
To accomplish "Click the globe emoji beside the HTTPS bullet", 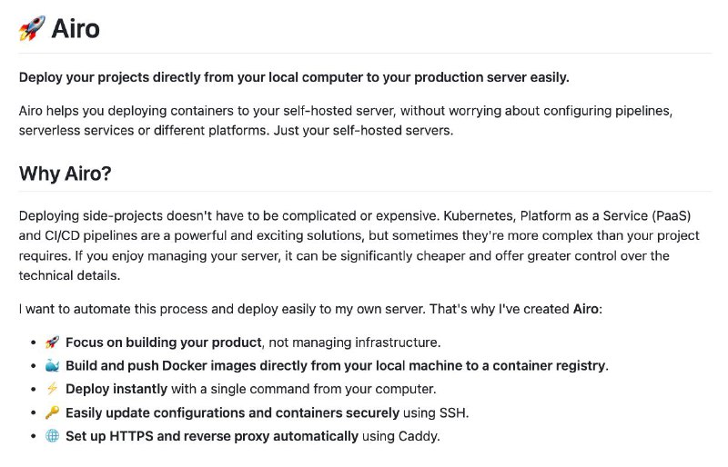I will [52, 436].
